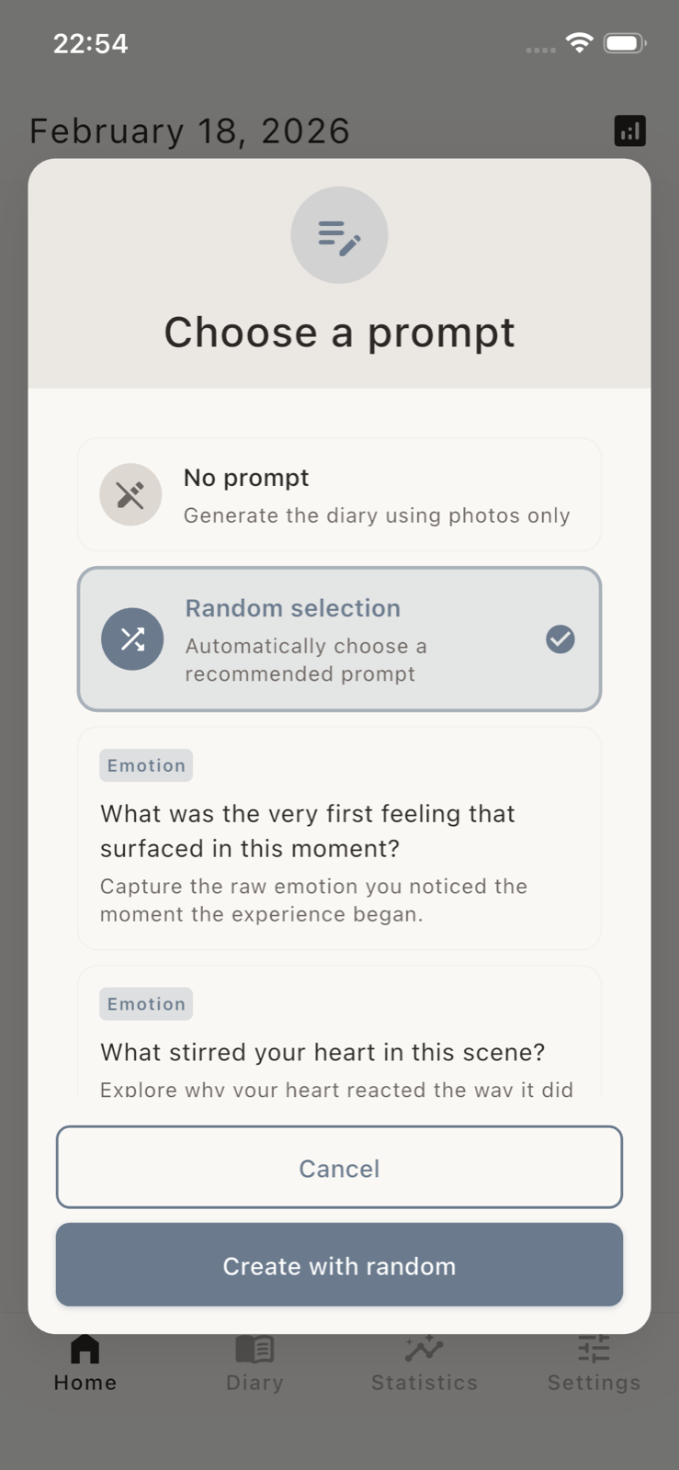Screen dimensions: 679x1470
Task: Open the statistics chart icon near the date
Action: [630, 130]
